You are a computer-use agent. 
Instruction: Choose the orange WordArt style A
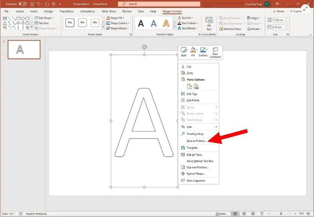(166, 24)
